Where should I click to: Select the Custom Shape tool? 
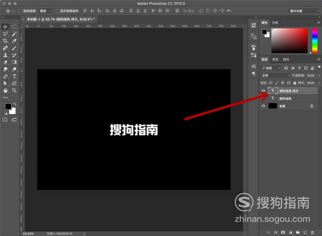click(14, 83)
